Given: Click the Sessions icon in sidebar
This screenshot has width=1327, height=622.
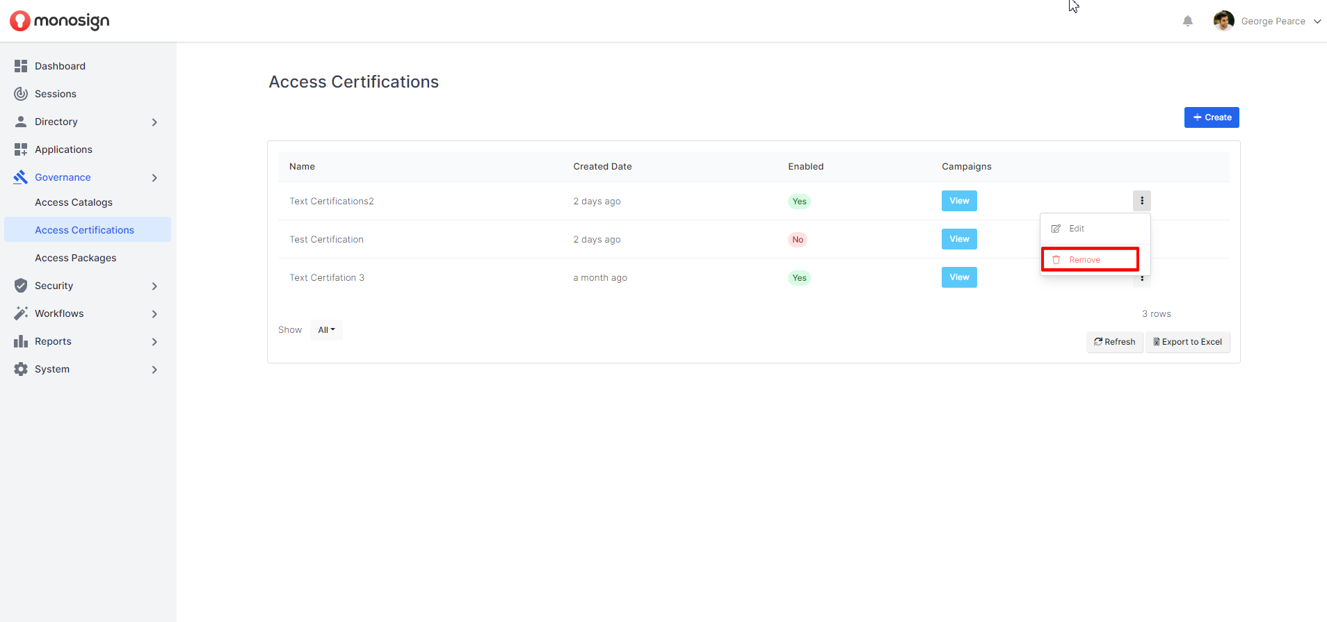Looking at the screenshot, I should tap(21, 94).
